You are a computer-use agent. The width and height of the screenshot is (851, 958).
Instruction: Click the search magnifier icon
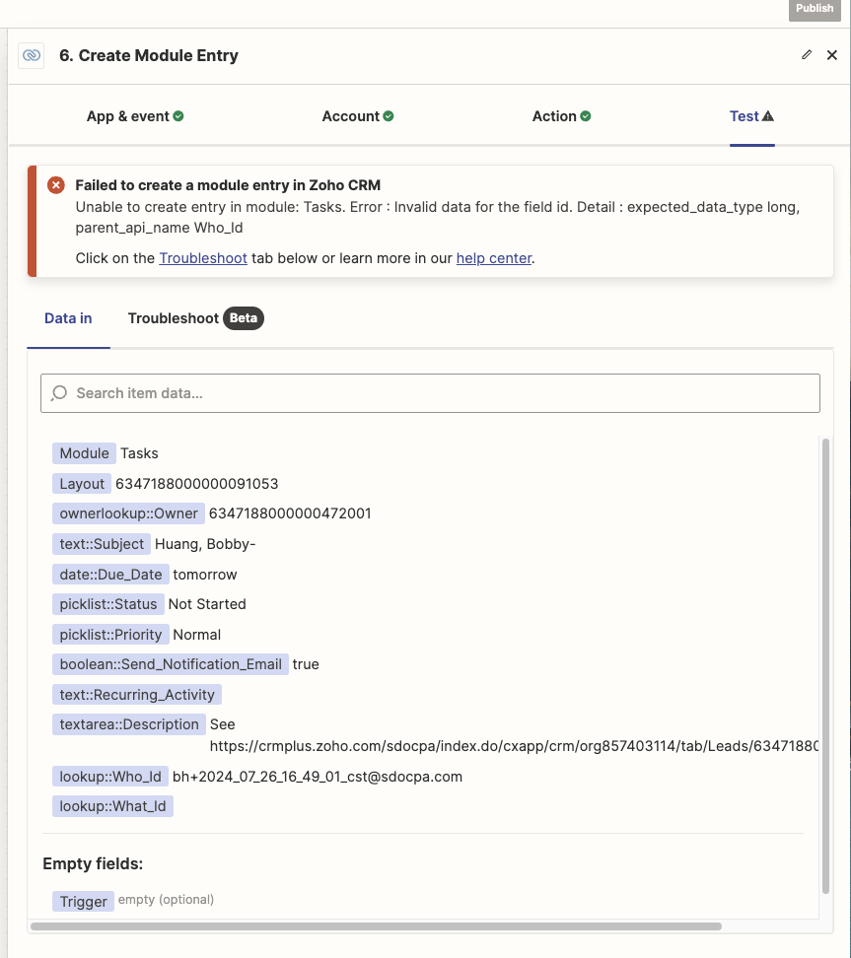59,393
